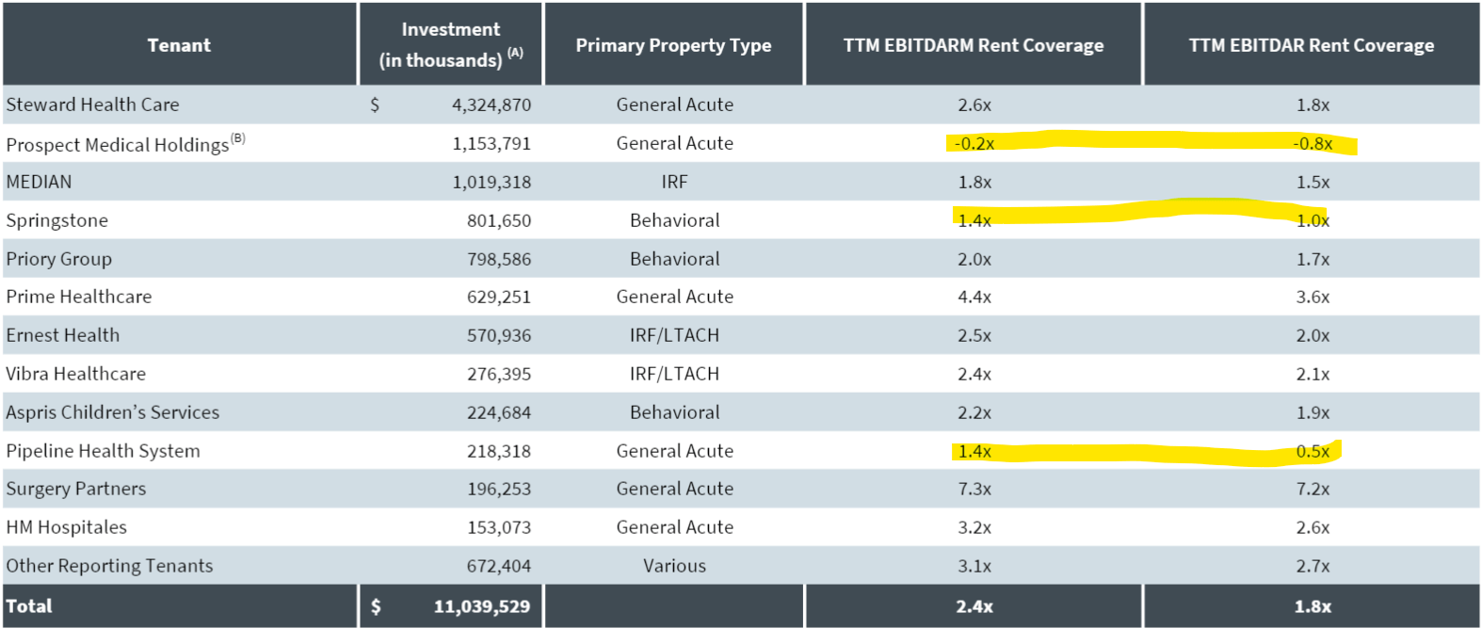Click investment value 218,318
1481x628 pixels.
[x=499, y=451]
